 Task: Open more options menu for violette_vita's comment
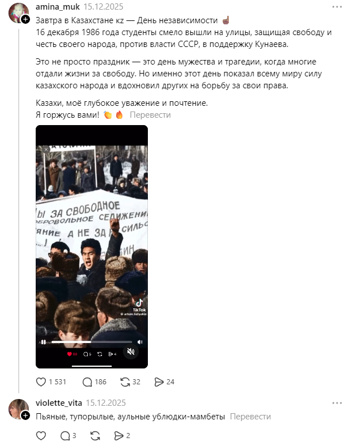point(337,403)
